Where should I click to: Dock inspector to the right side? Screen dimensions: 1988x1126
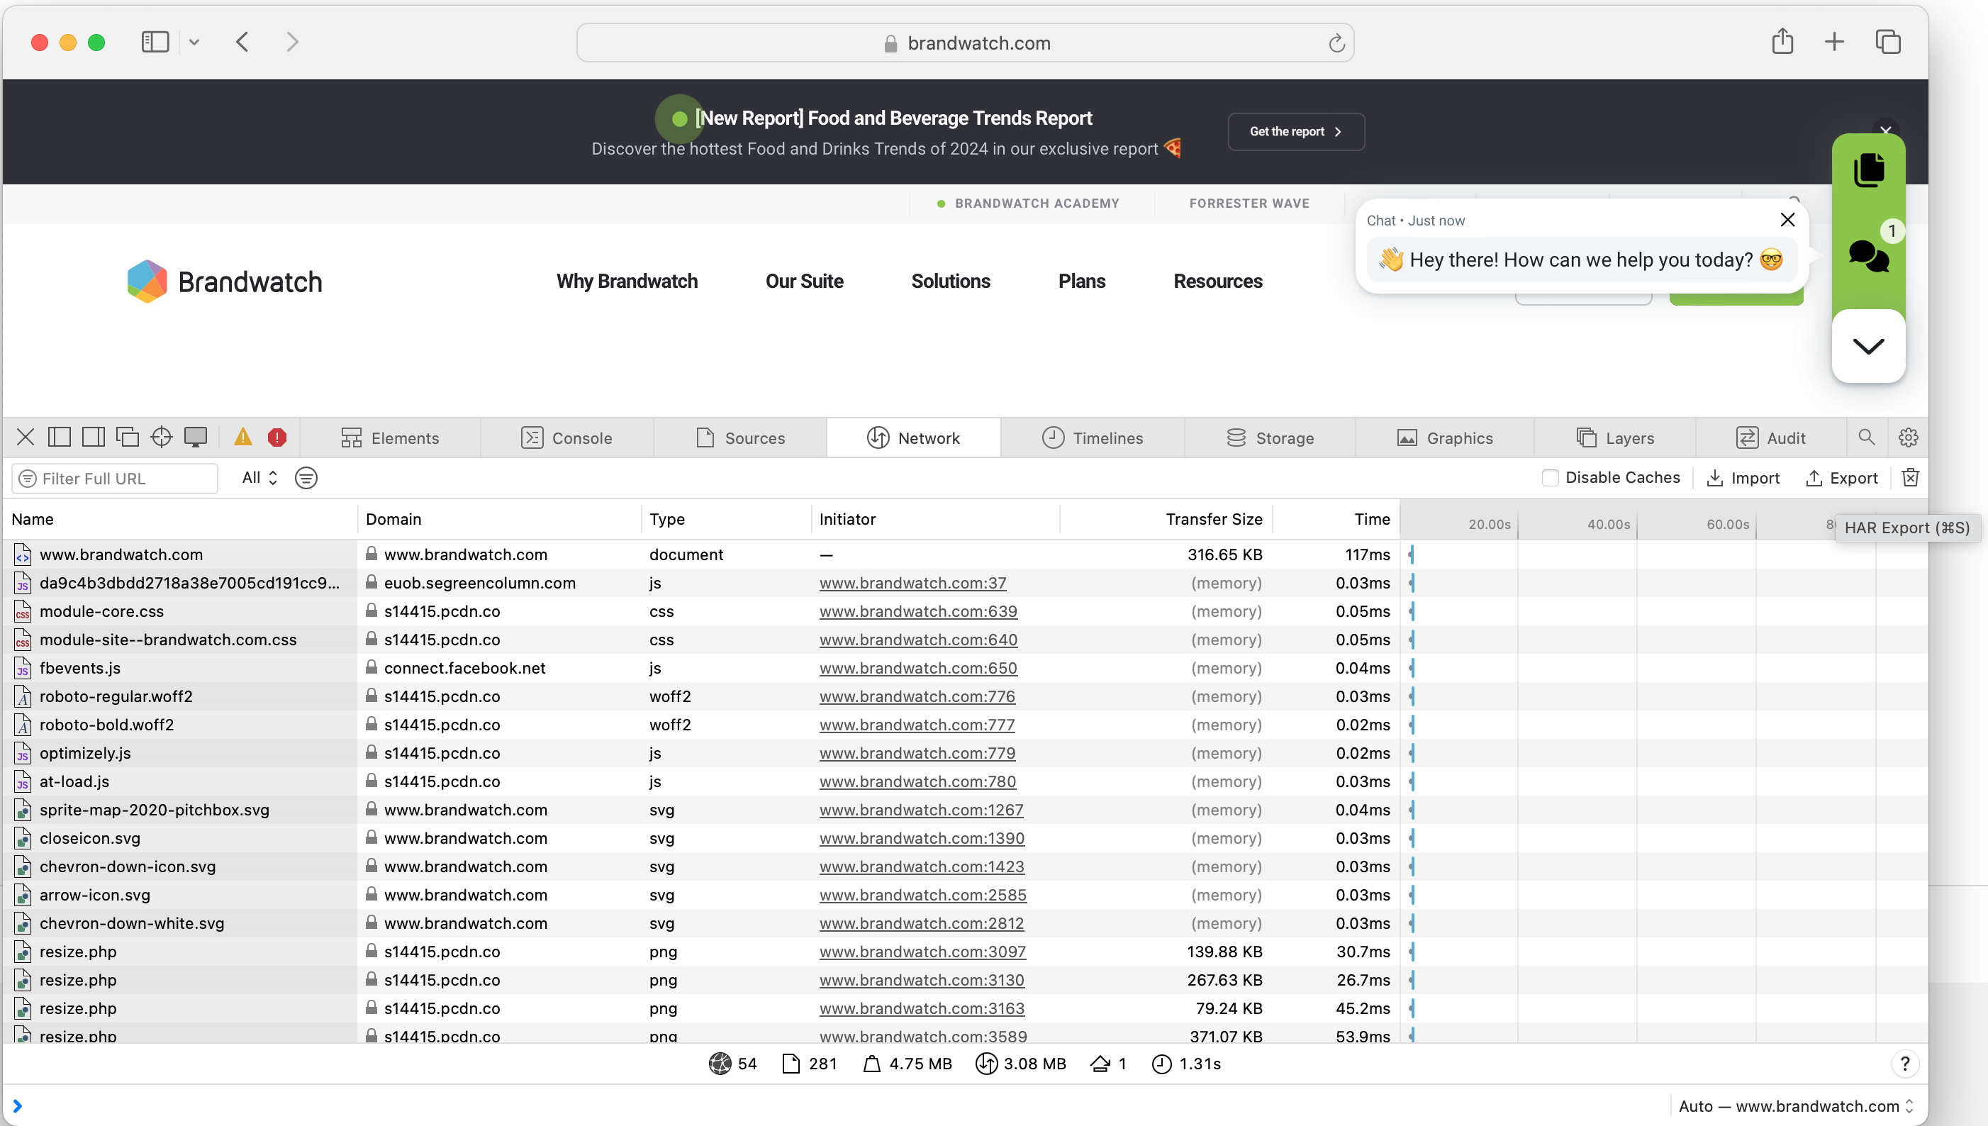[94, 437]
